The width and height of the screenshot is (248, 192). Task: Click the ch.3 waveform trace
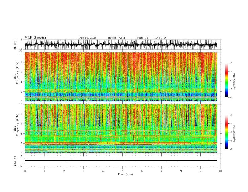tap(121, 161)
